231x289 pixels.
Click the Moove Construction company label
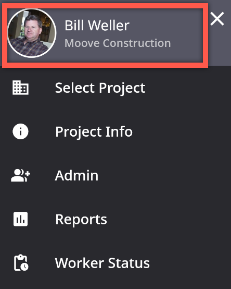click(x=118, y=43)
